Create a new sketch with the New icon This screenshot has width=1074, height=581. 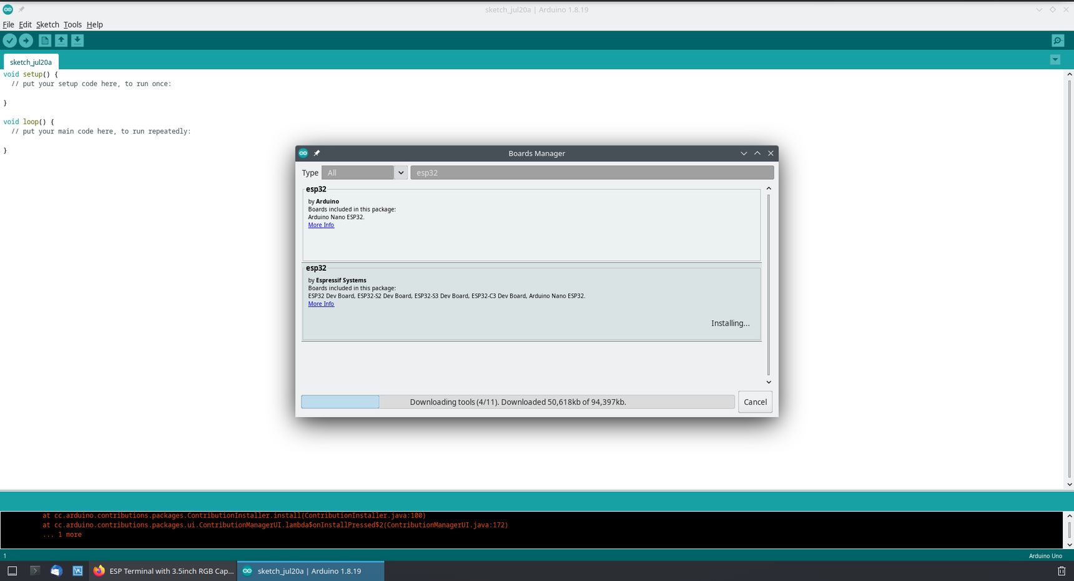45,41
